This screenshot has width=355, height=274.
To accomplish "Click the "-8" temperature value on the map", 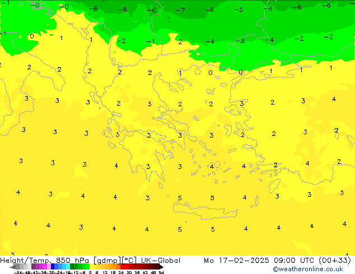I will (x=122, y=10).
